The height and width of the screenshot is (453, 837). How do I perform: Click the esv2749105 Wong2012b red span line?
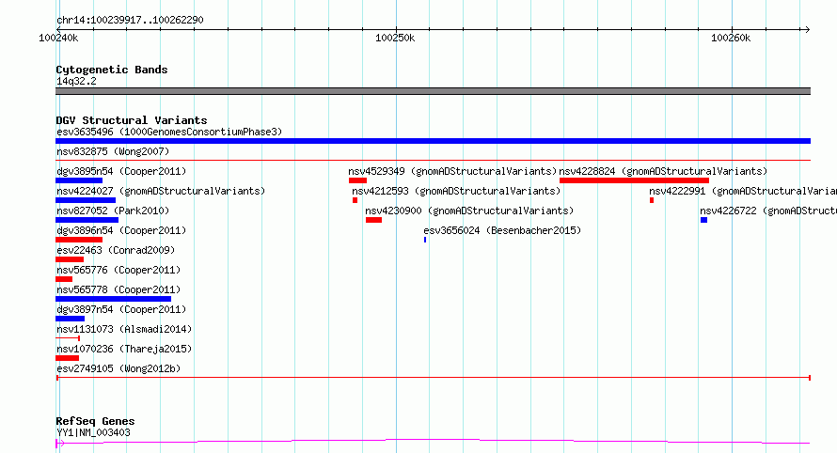pos(434,378)
